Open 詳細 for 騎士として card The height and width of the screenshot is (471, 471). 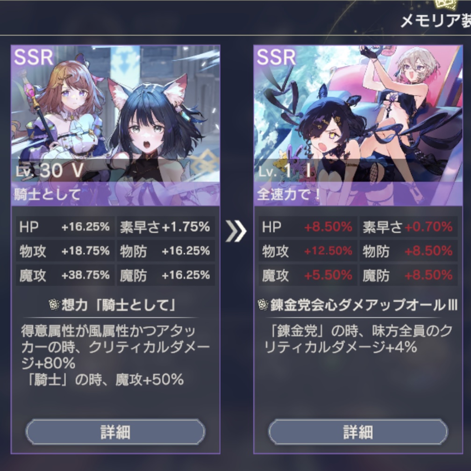pyautogui.click(x=115, y=432)
